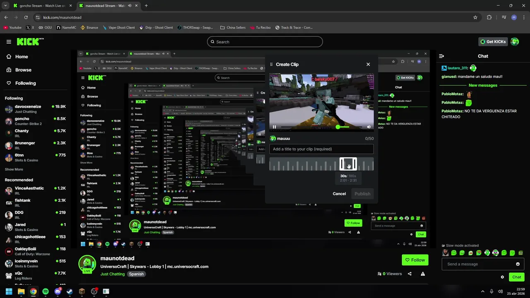Open the Following page
Screen dimensions: 530x298
(21, 83)
